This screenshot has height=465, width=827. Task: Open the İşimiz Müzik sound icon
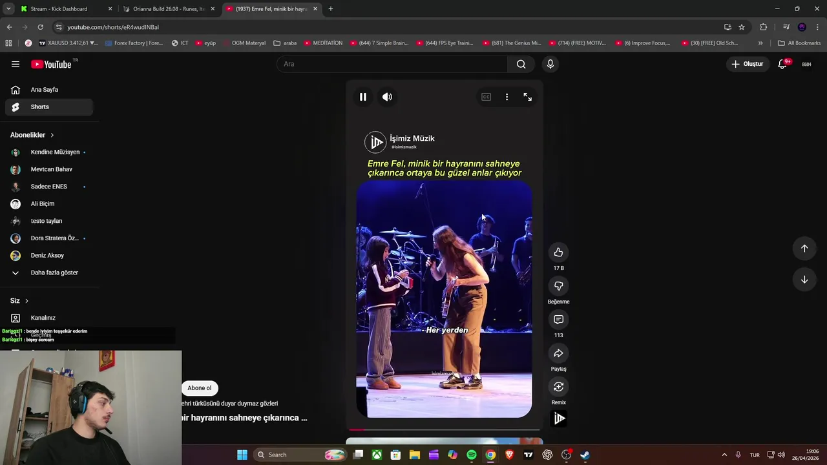pyautogui.click(x=559, y=418)
